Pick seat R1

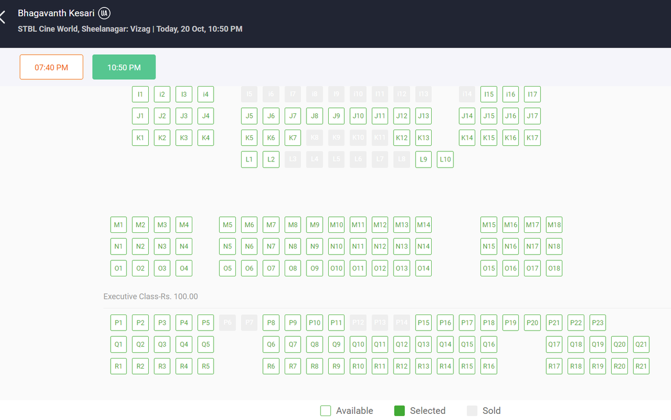tap(119, 366)
